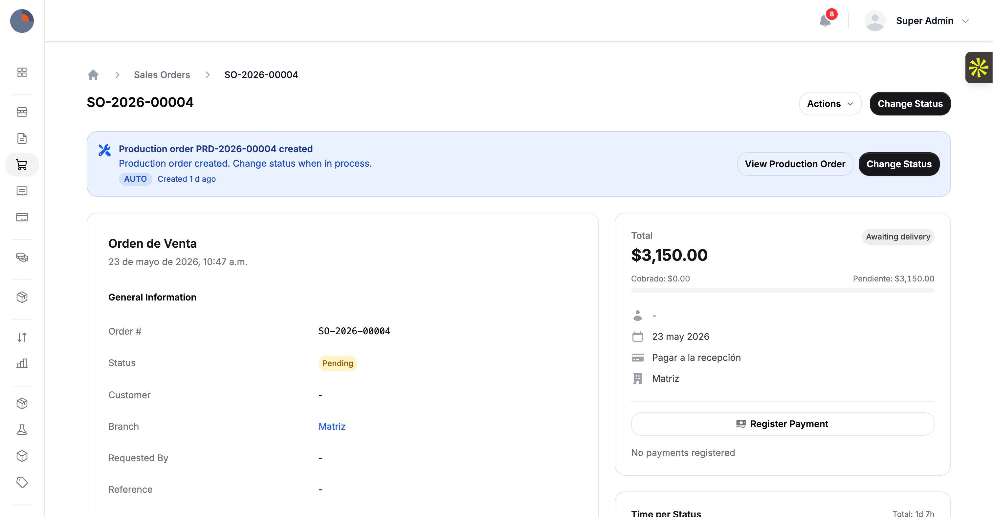
Task: Click the order number SO-2026-00004 value
Action: (x=354, y=331)
